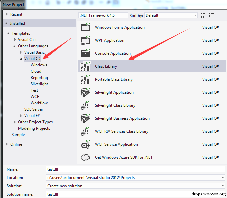Select the SQL Server node
This screenshot has height=198, width=227.
(34, 109)
